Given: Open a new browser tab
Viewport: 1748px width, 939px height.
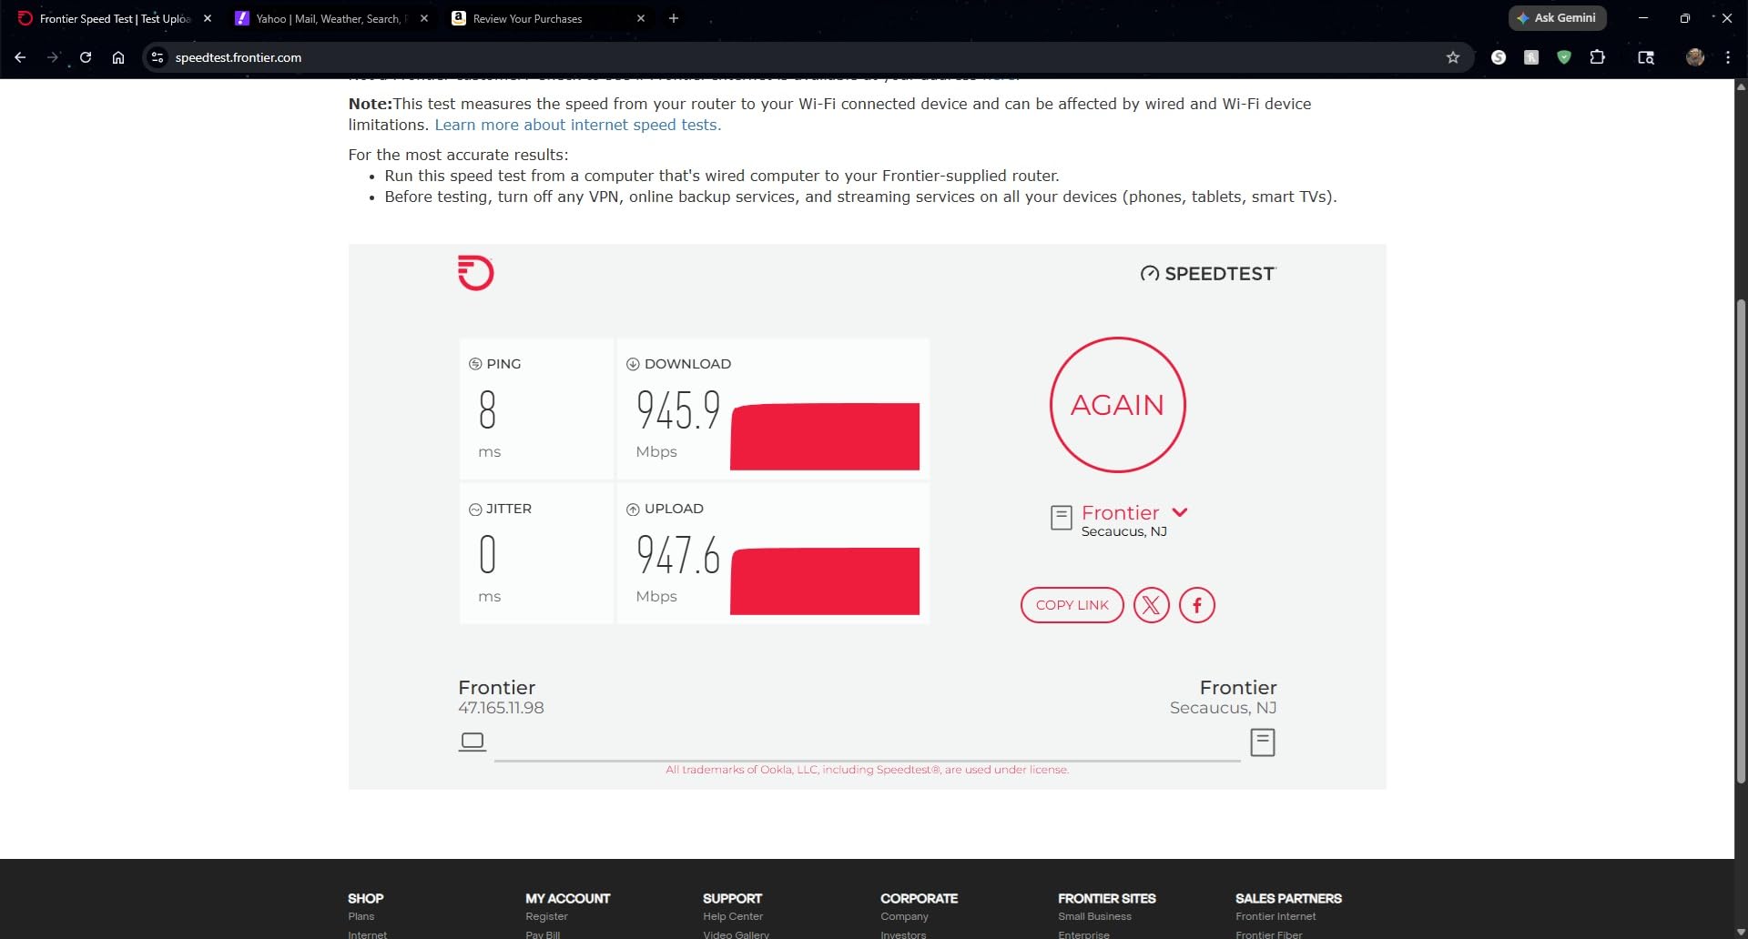Looking at the screenshot, I should click(x=674, y=18).
